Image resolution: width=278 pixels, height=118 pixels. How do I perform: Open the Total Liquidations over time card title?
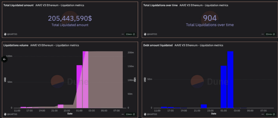coord(160,5)
